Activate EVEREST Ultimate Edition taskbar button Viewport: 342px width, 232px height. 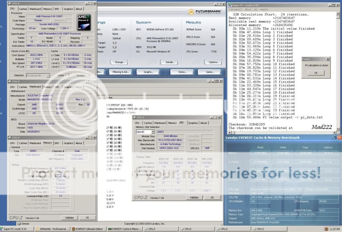pos(88,229)
